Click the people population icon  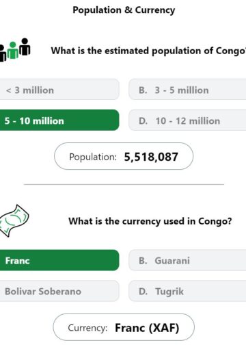click(15, 49)
